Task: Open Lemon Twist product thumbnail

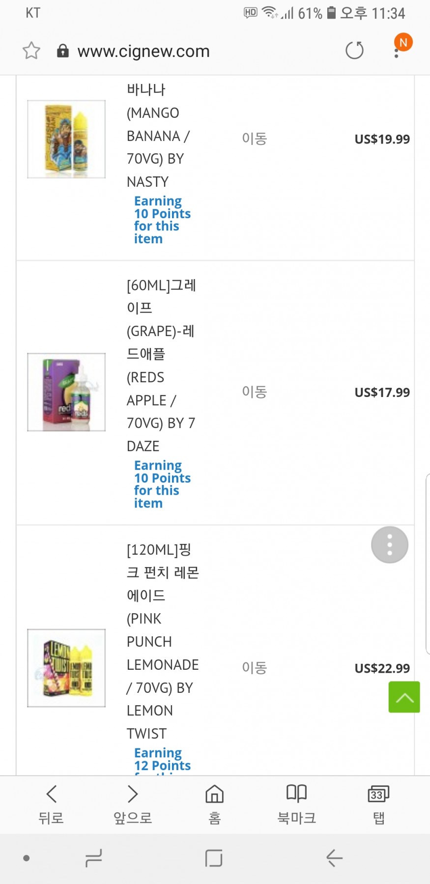Action: (66, 668)
